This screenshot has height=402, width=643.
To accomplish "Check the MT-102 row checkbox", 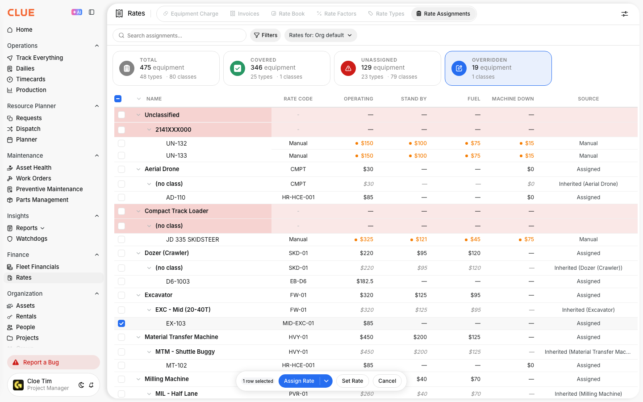I will tap(121, 365).
